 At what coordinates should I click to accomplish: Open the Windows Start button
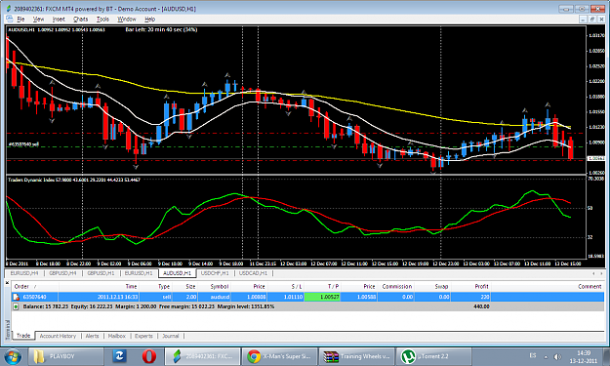click(x=14, y=356)
